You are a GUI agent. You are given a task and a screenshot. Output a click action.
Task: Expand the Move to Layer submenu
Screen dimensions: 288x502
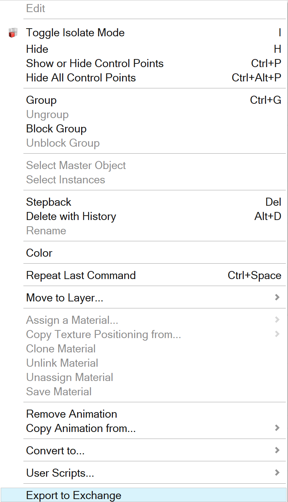click(65, 298)
